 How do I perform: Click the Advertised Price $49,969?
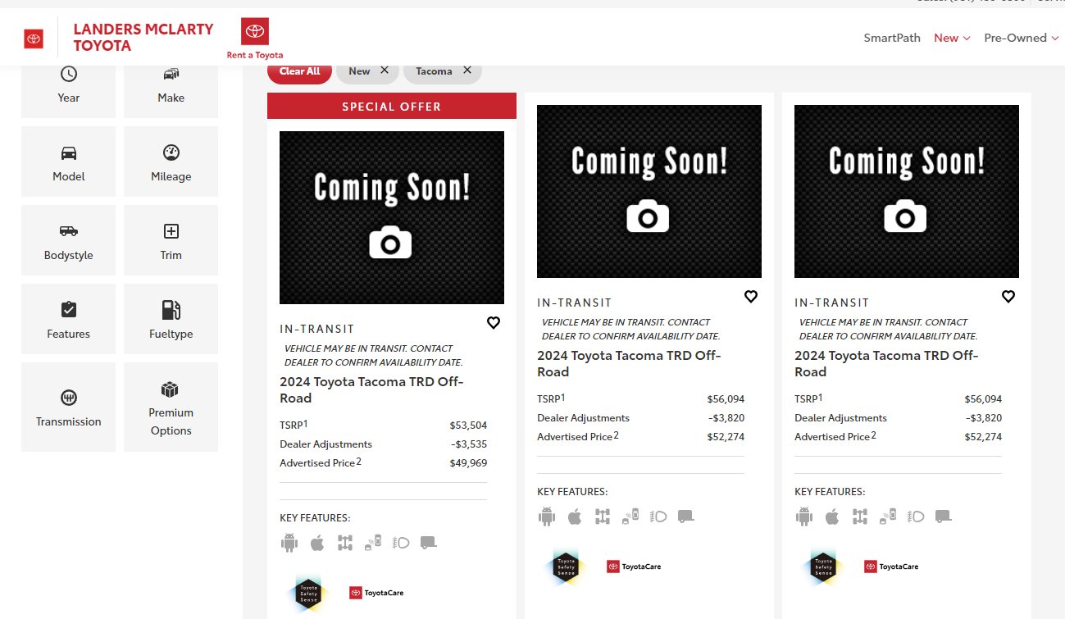(x=468, y=463)
